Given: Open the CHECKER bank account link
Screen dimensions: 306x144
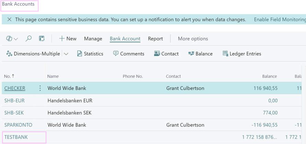Looking at the screenshot, I should (15, 88).
